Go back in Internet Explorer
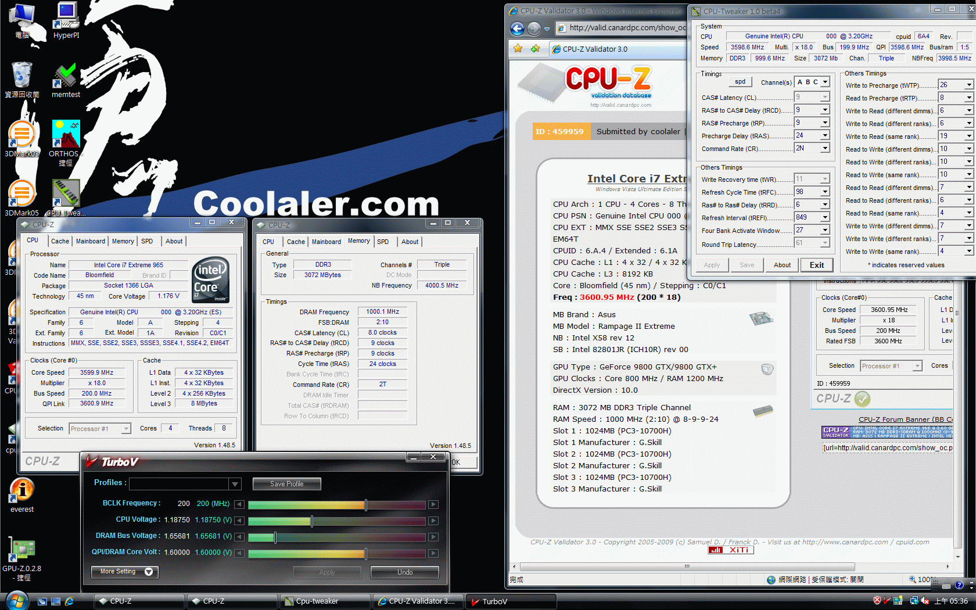The height and width of the screenshot is (610, 976). (517, 28)
